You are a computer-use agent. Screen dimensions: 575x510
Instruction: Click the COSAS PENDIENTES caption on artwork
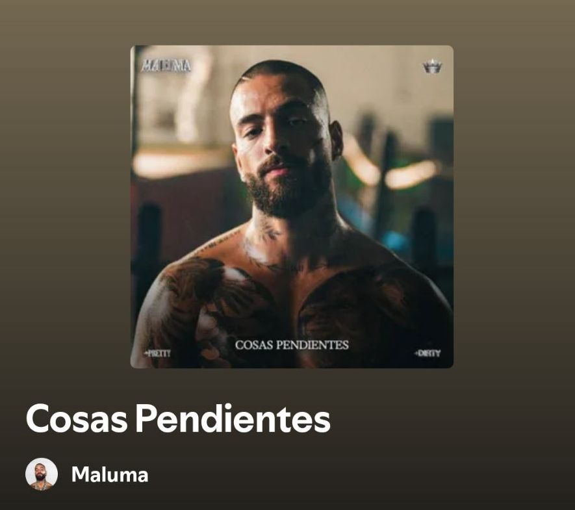(292, 345)
